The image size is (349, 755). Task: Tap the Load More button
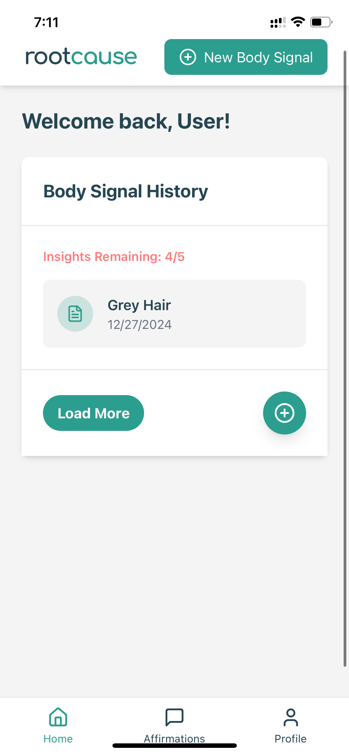[93, 413]
